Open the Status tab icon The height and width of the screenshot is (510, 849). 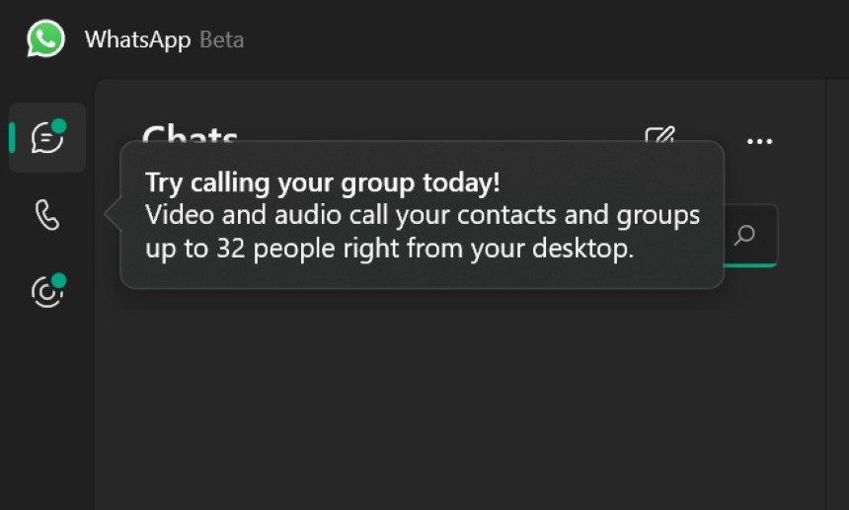[x=47, y=291]
